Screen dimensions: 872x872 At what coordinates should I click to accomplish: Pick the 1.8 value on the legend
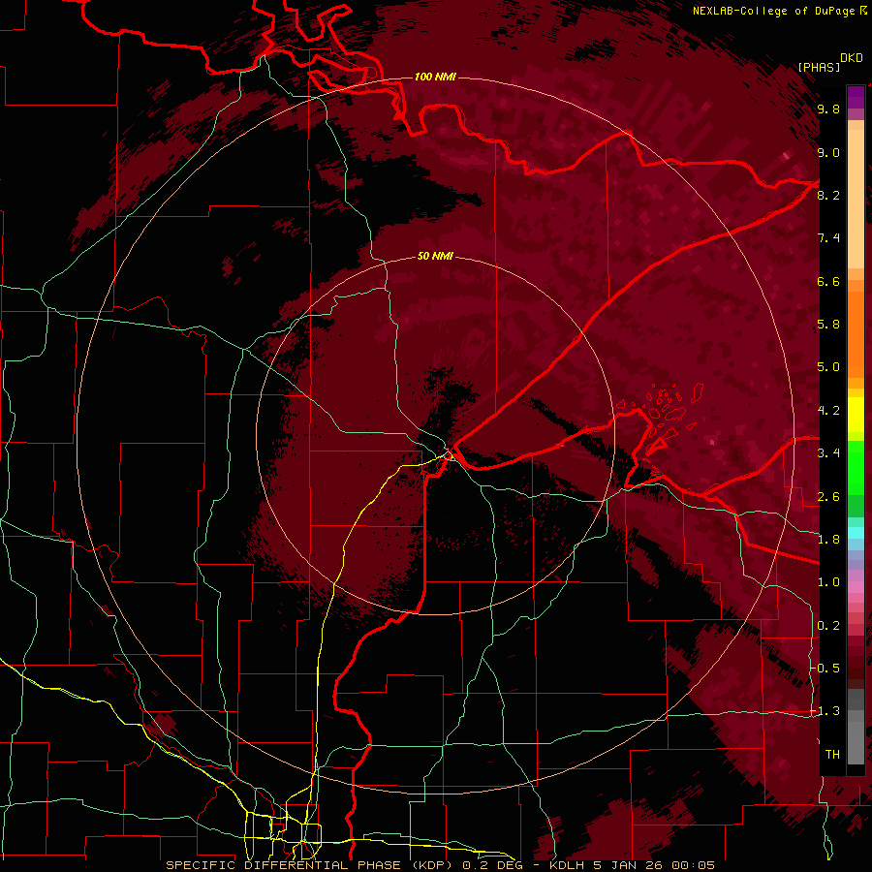(828, 540)
